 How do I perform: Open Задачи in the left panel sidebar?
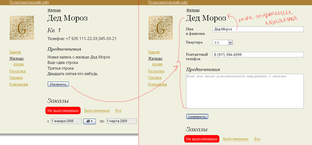tap(15, 52)
